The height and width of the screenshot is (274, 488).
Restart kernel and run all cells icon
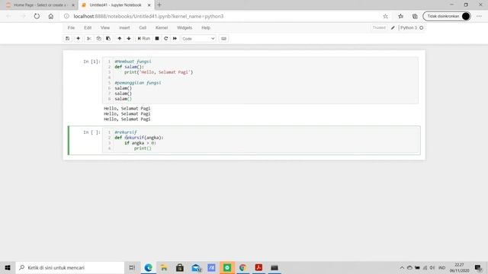[175, 39]
